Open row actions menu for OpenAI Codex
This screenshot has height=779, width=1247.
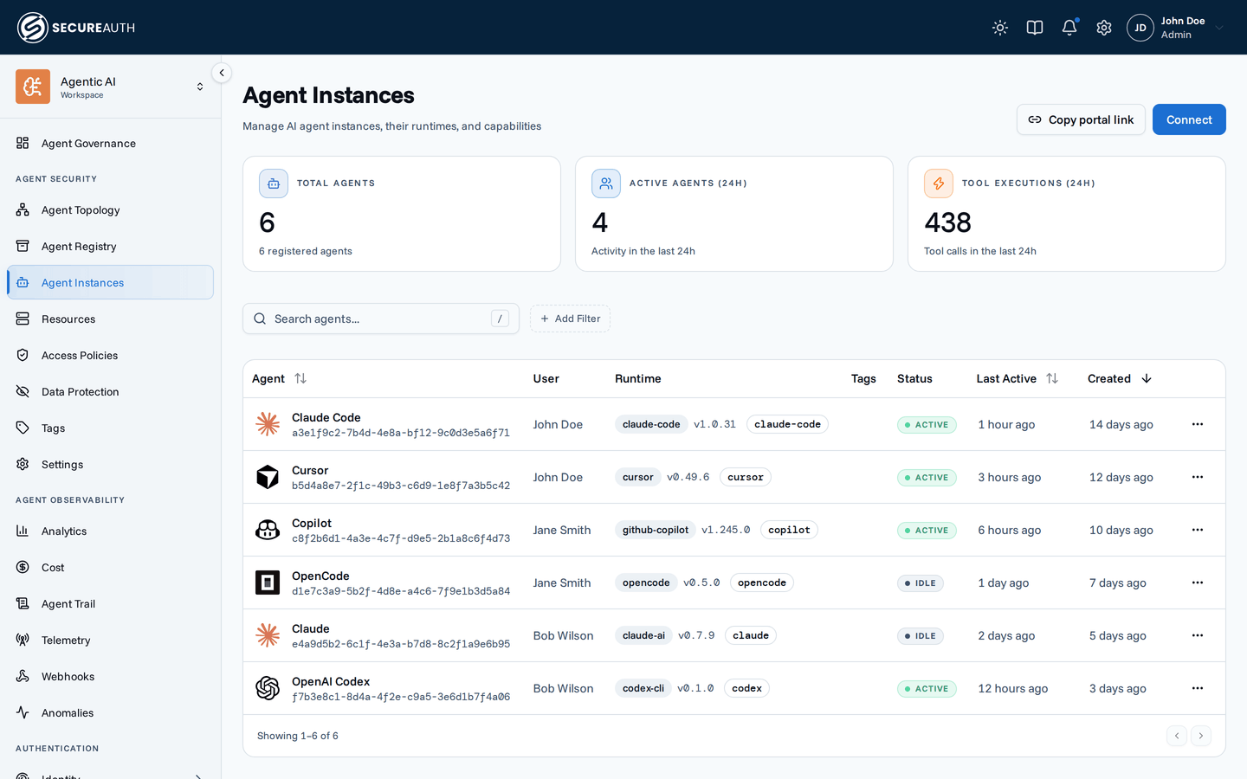coord(1198,688)
